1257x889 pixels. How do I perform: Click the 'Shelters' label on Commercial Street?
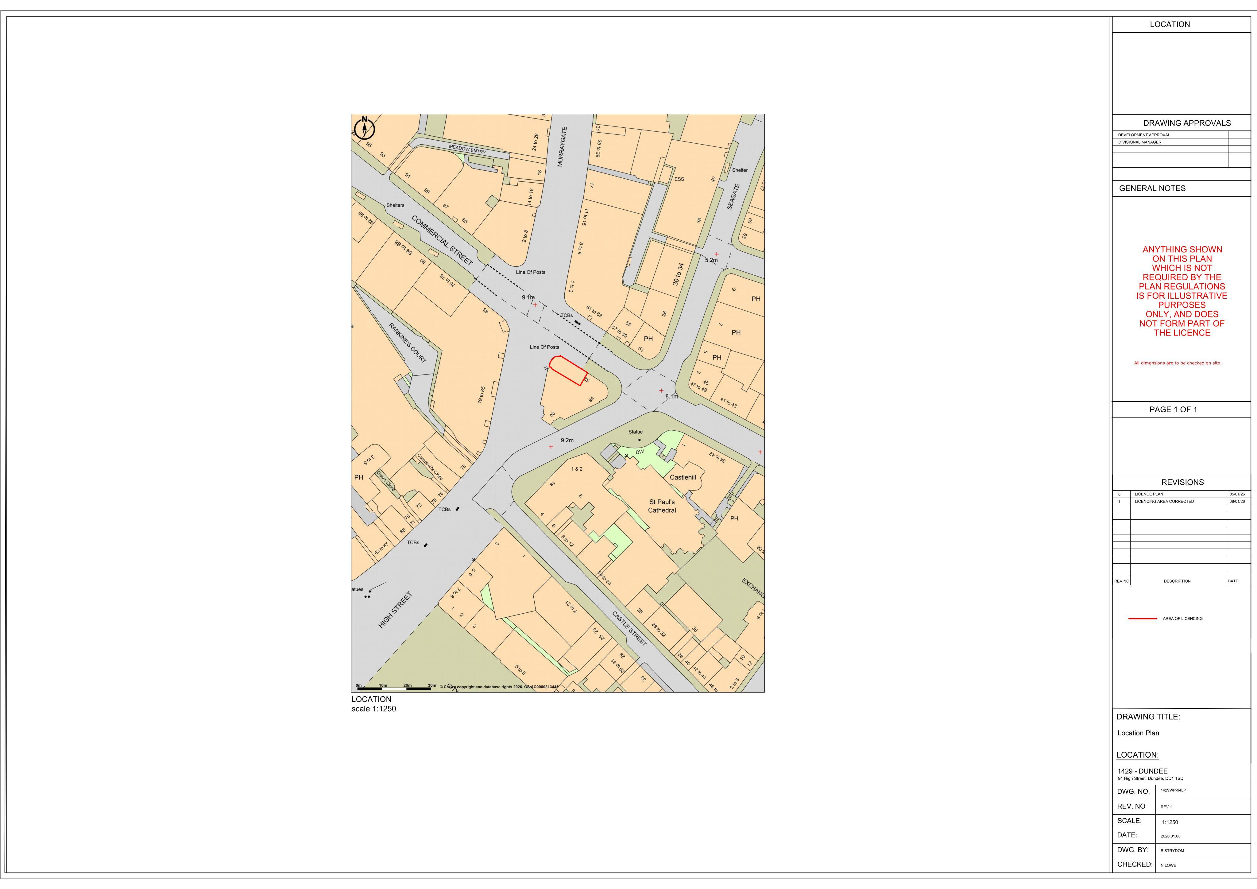point(395,205)
